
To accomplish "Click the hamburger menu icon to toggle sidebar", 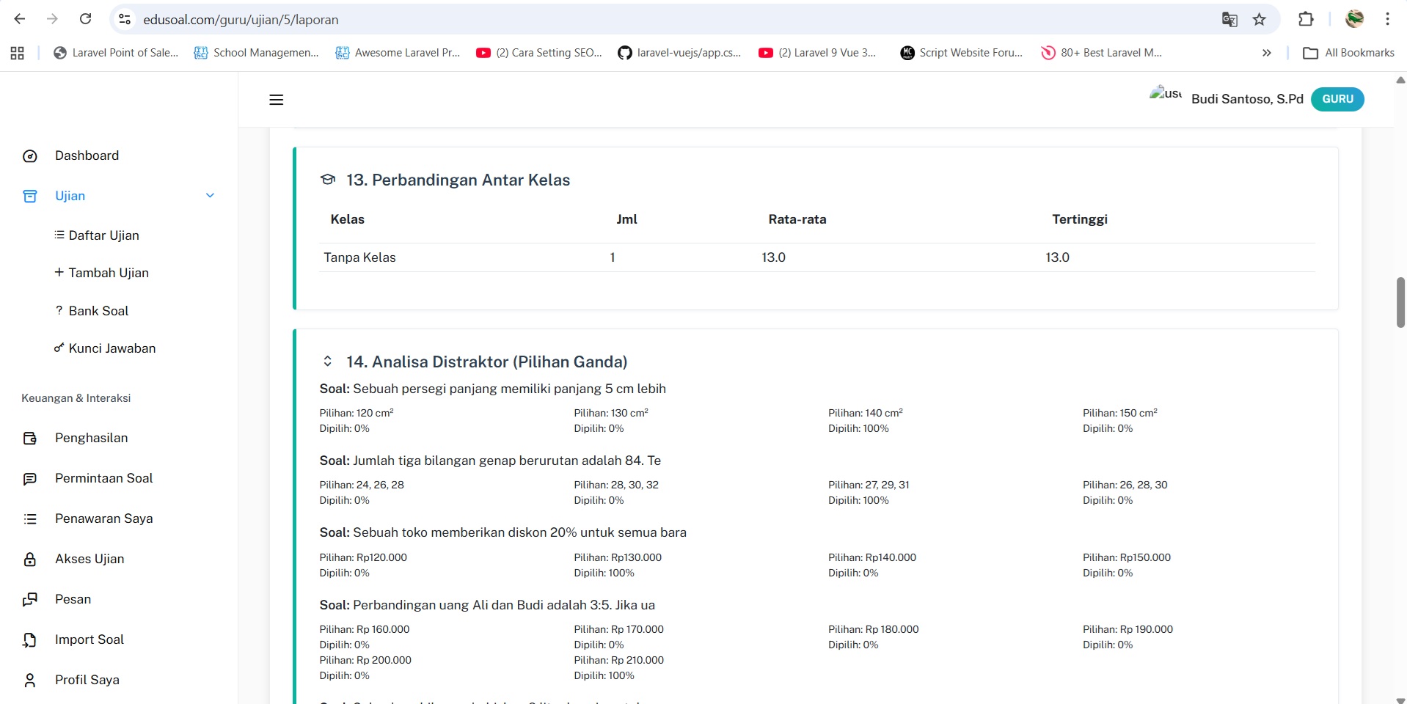I will click(276, 100).
